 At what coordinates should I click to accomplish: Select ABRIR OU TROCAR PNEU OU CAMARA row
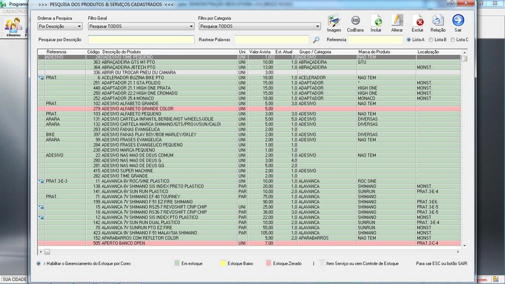pyautogui.click(x=249, y=73)
